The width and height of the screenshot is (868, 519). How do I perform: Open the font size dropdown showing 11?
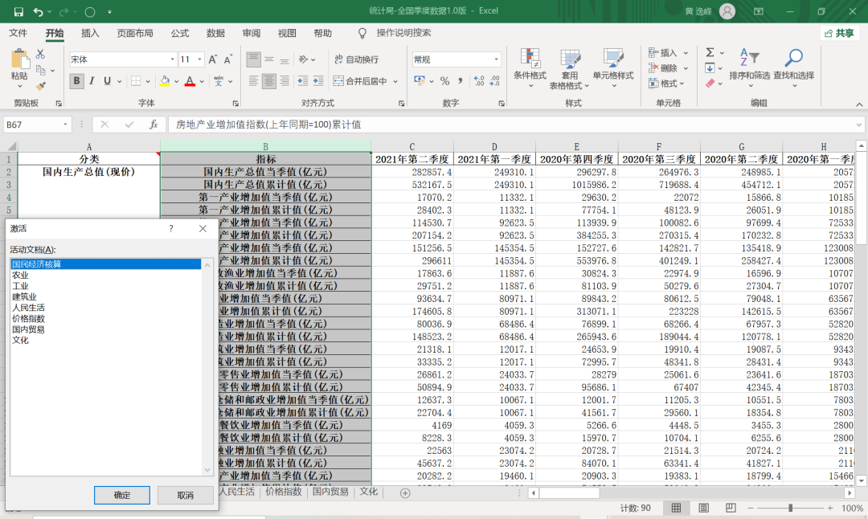click(x=199, y=59)
